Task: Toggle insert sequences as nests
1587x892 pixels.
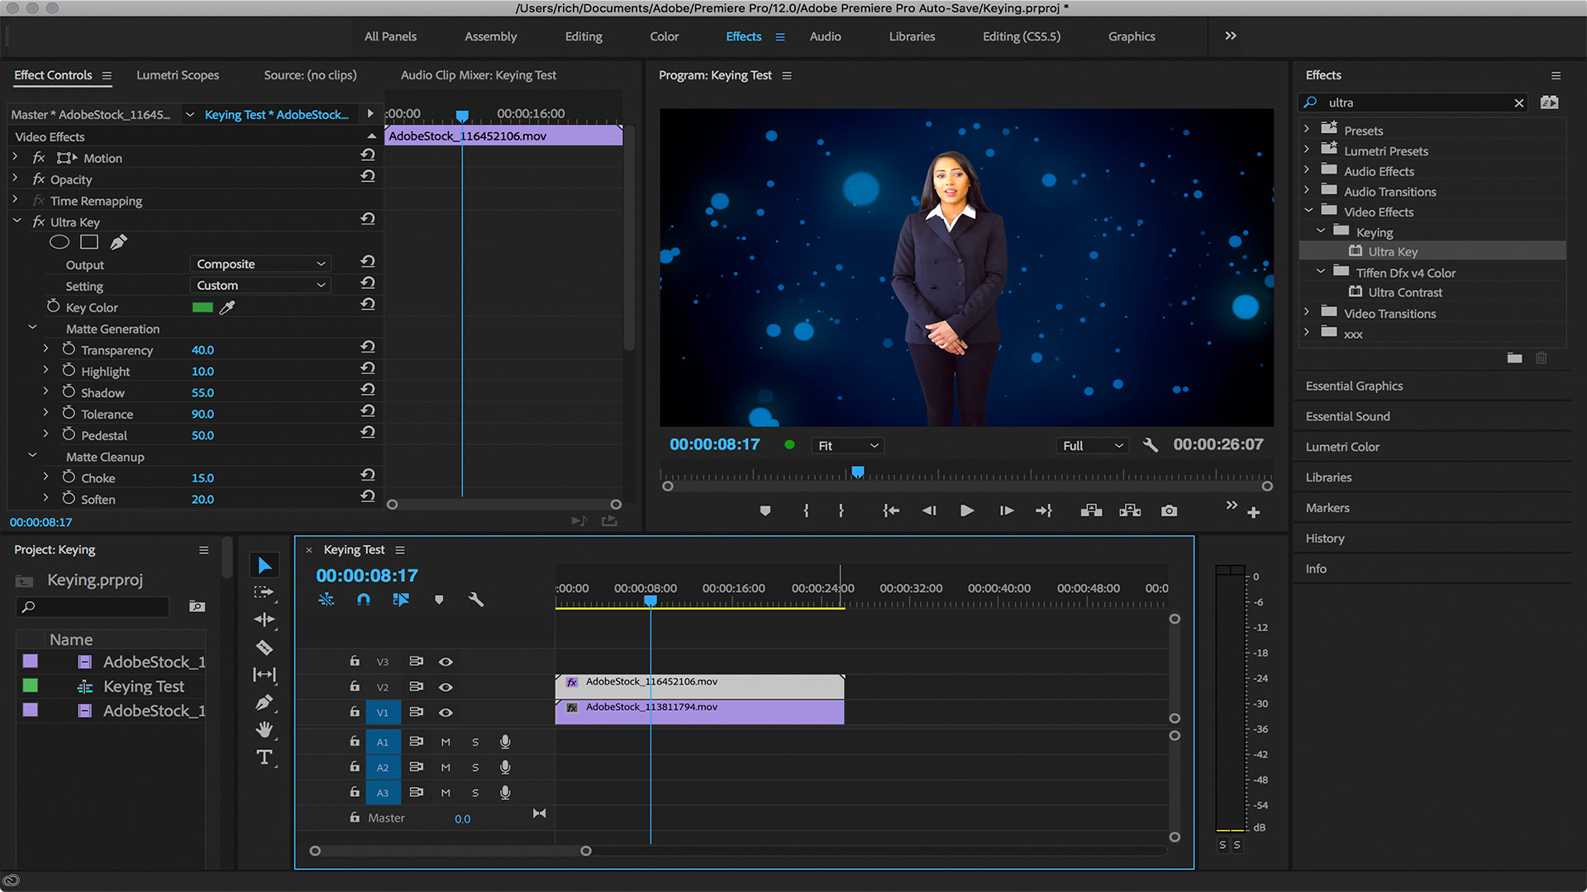Action: [x=326, y=600]
